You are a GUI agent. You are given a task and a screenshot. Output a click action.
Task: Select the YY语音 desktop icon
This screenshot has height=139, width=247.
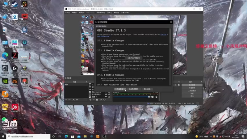5,108
